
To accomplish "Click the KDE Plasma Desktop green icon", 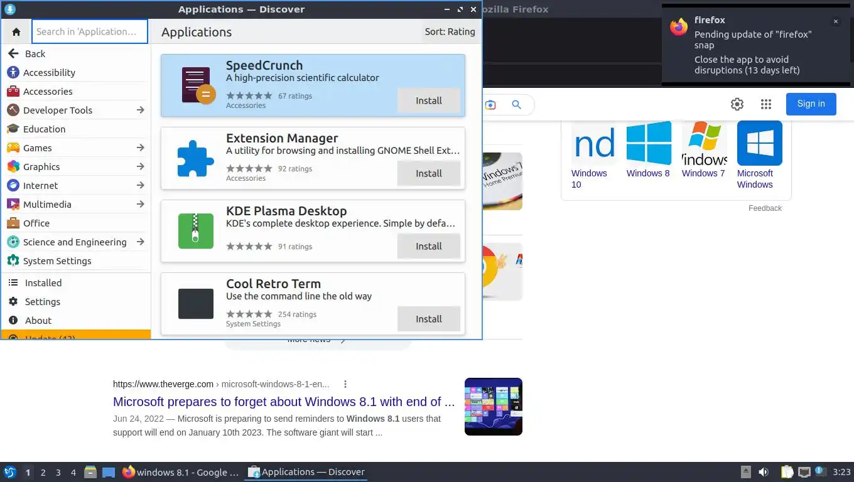I will 196,231.
